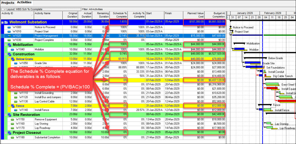Click the W1040 activity icon

click(x=12, y=50)
